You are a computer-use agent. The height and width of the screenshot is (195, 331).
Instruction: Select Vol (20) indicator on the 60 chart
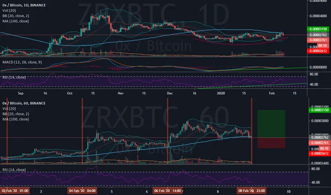tap(9, 108)
